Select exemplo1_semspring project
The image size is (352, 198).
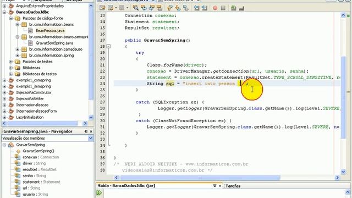34,86
